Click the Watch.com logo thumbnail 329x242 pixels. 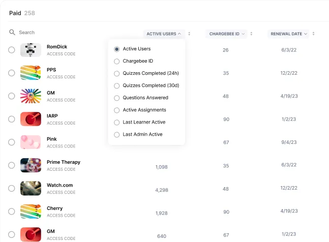coord(31,188)
